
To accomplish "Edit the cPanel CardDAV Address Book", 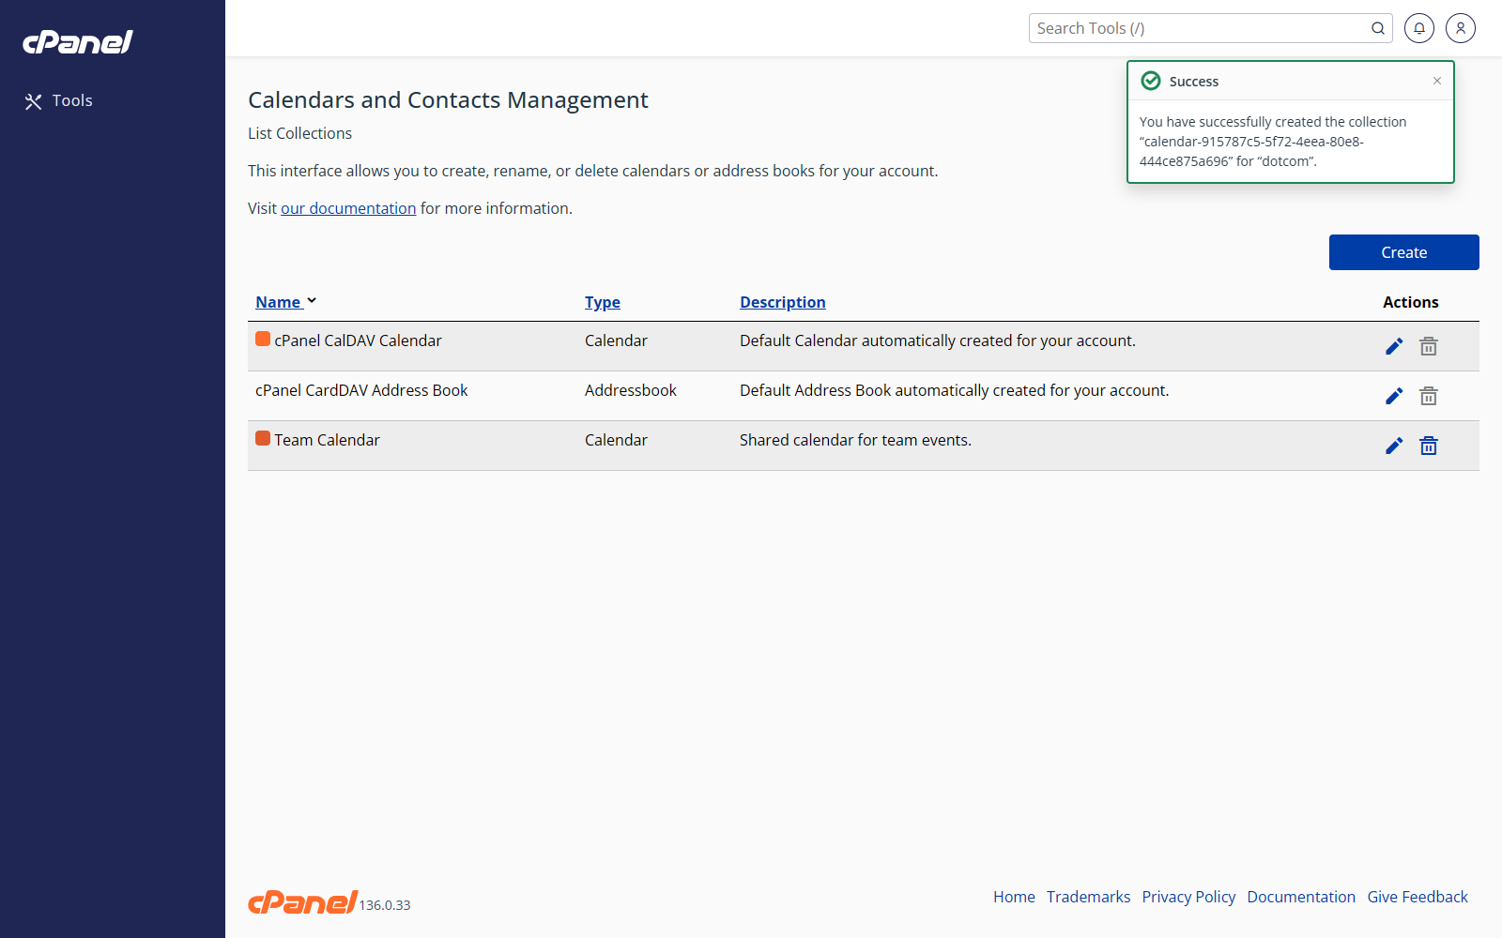I will pyautogui.click(x=1394, y=396).
